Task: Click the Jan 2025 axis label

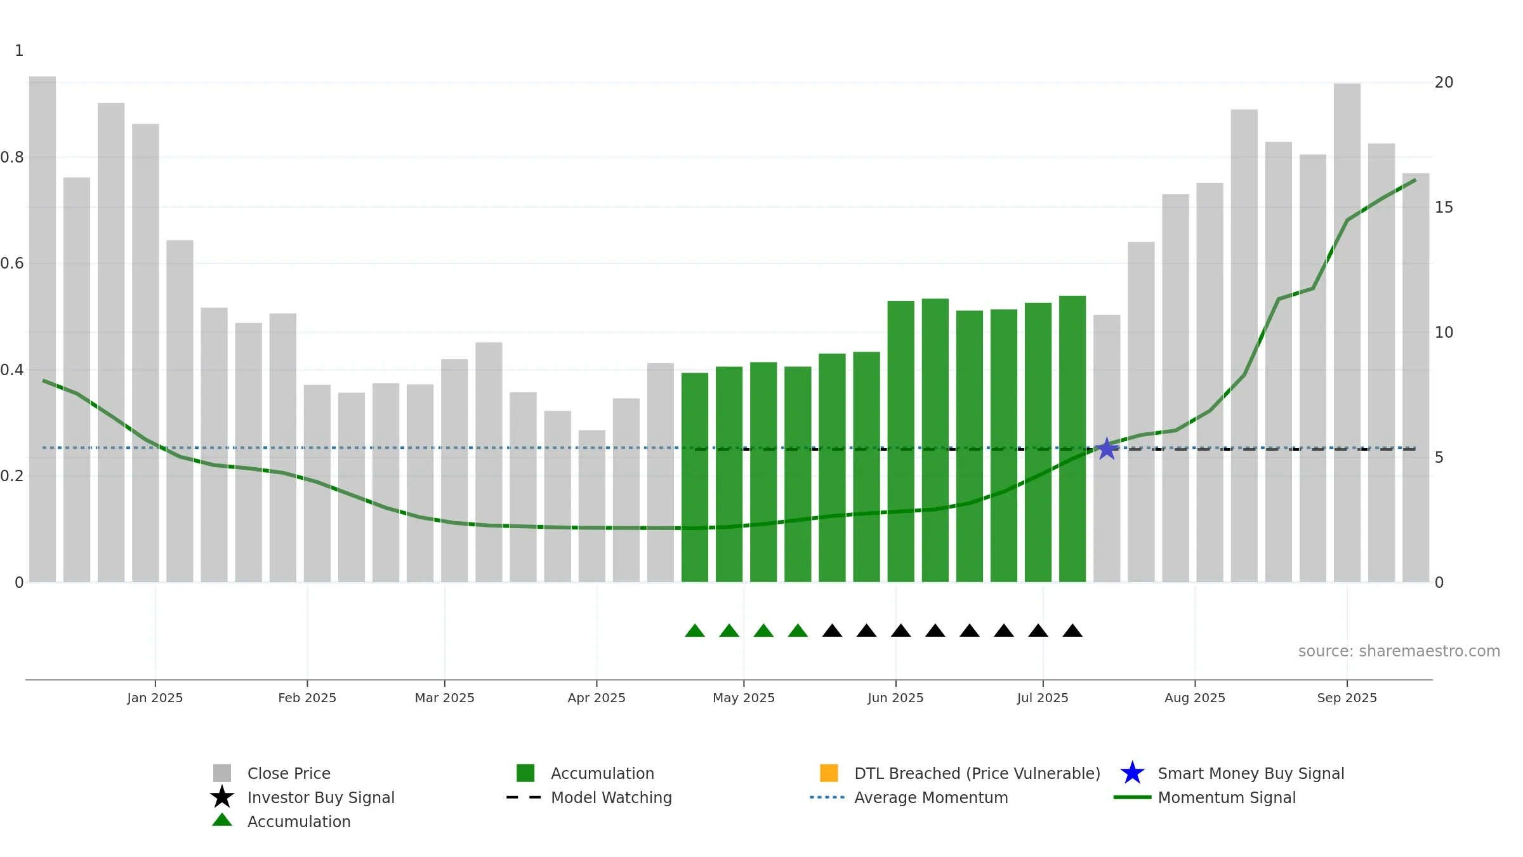Action: 155,698
